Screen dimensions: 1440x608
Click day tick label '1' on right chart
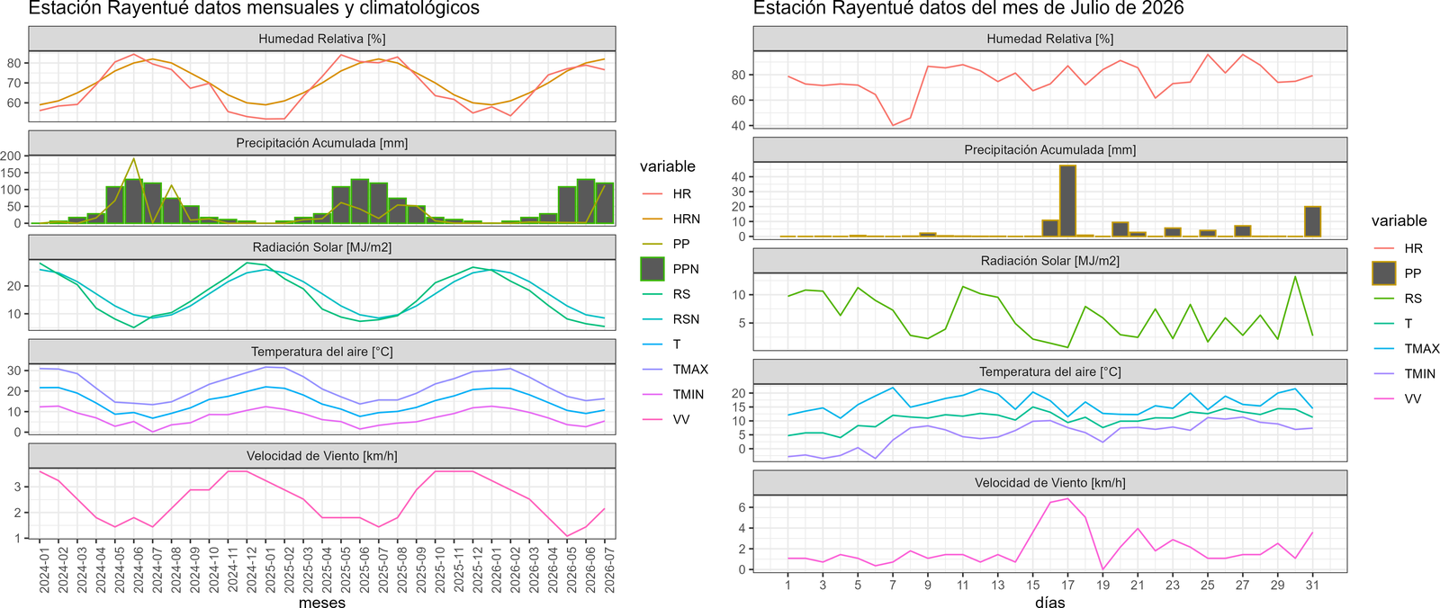[788, 585]
